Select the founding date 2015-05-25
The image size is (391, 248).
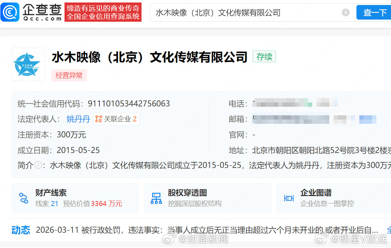coord(78,150)
